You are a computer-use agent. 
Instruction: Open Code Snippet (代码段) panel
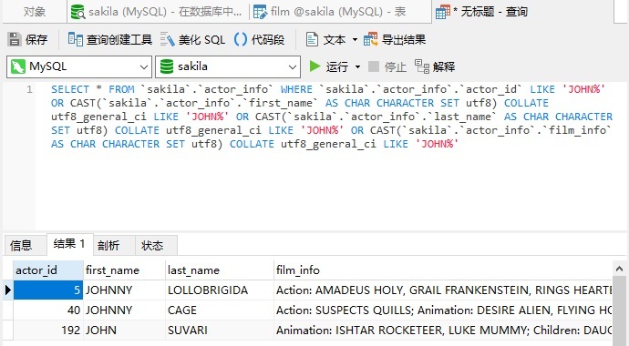click(259, 39)
